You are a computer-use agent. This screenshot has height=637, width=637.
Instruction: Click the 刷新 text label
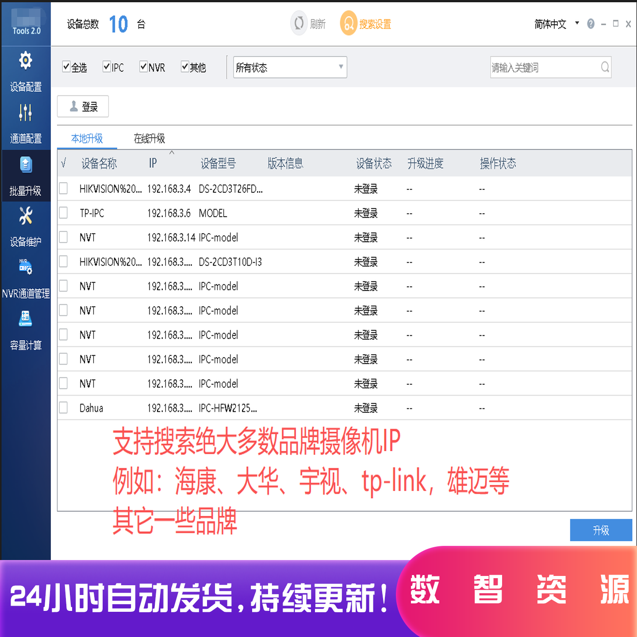point(318,24)
